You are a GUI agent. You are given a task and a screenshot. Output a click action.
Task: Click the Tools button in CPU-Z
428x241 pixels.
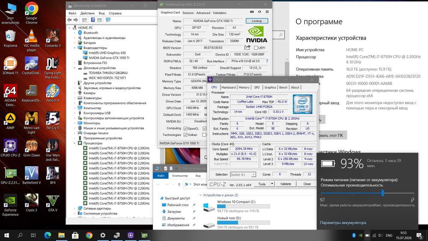pos(262,184)
